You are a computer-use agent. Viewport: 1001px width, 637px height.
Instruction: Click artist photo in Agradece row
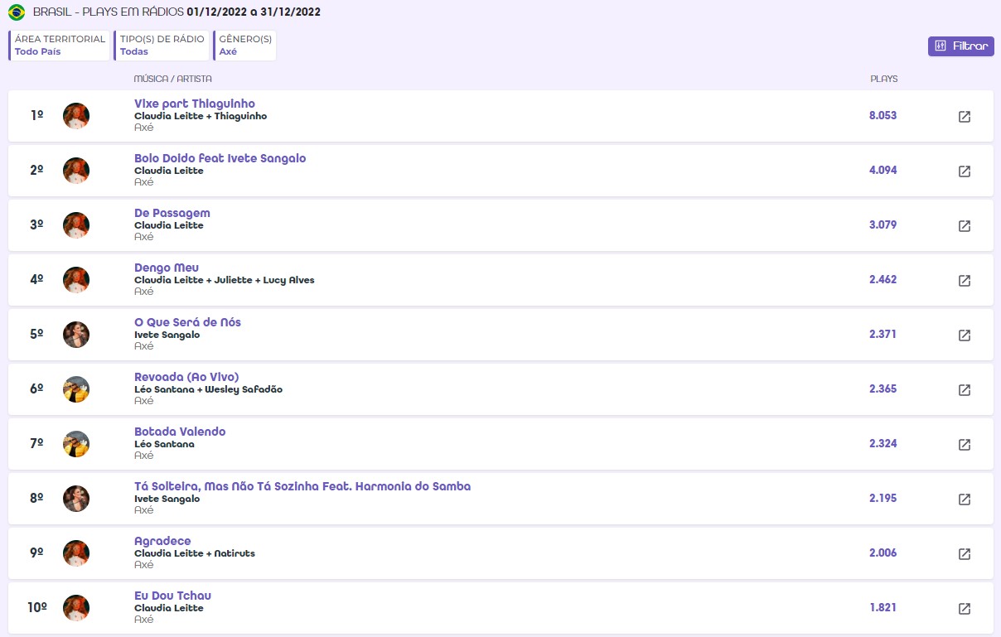(x=76, y=553)
